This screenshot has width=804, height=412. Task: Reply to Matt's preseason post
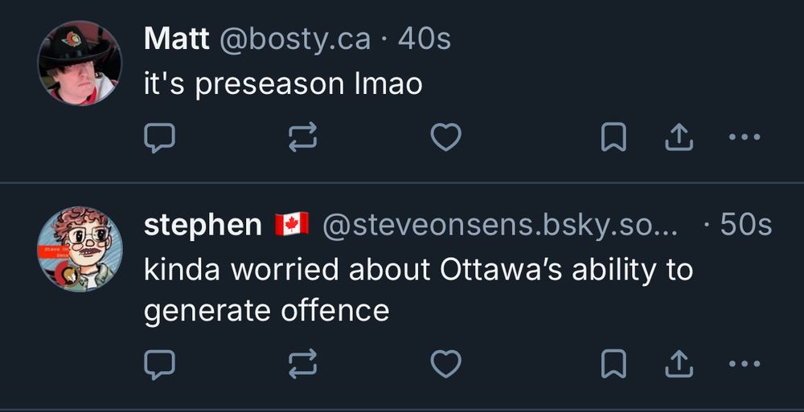point(158,138)
